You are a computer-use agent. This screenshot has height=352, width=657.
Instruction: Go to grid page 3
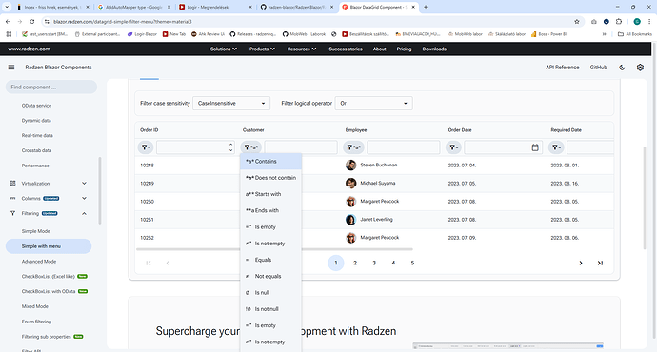pyautogui.click(x=374, y=263)
